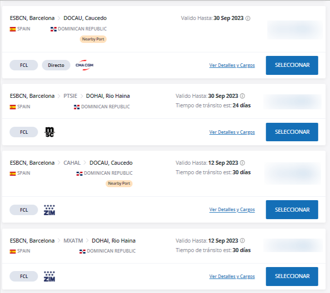Open Ver Detalles y Cargos for MSC
The height and width of the screenshot is (293, 330).
[232, 132]
